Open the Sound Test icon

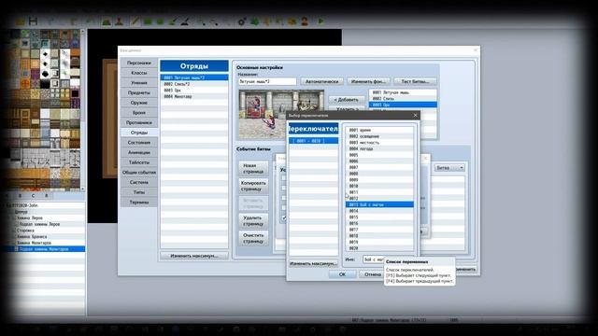tap(267, 21)
